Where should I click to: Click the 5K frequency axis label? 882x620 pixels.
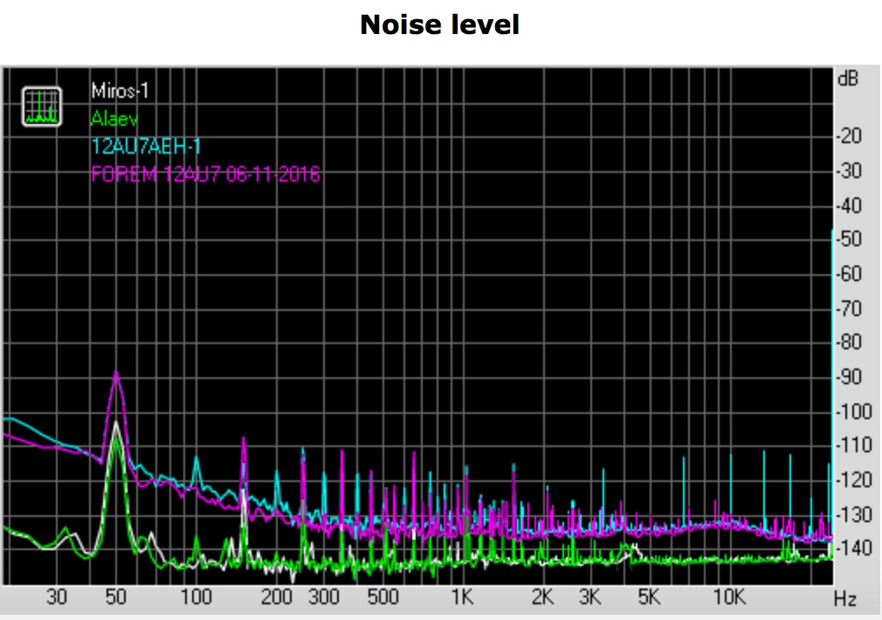[x=648, y=598]
